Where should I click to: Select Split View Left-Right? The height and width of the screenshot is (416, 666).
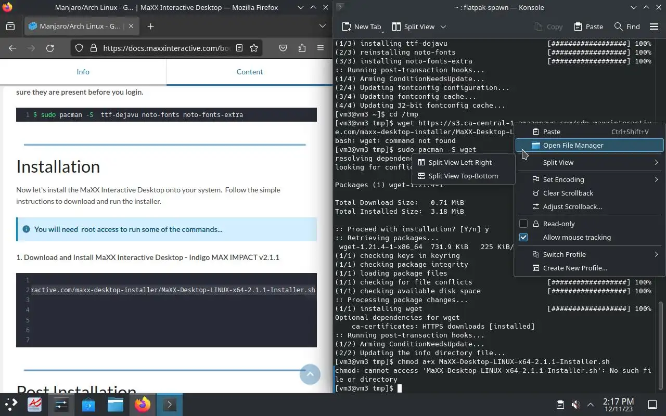pos(463,162)
